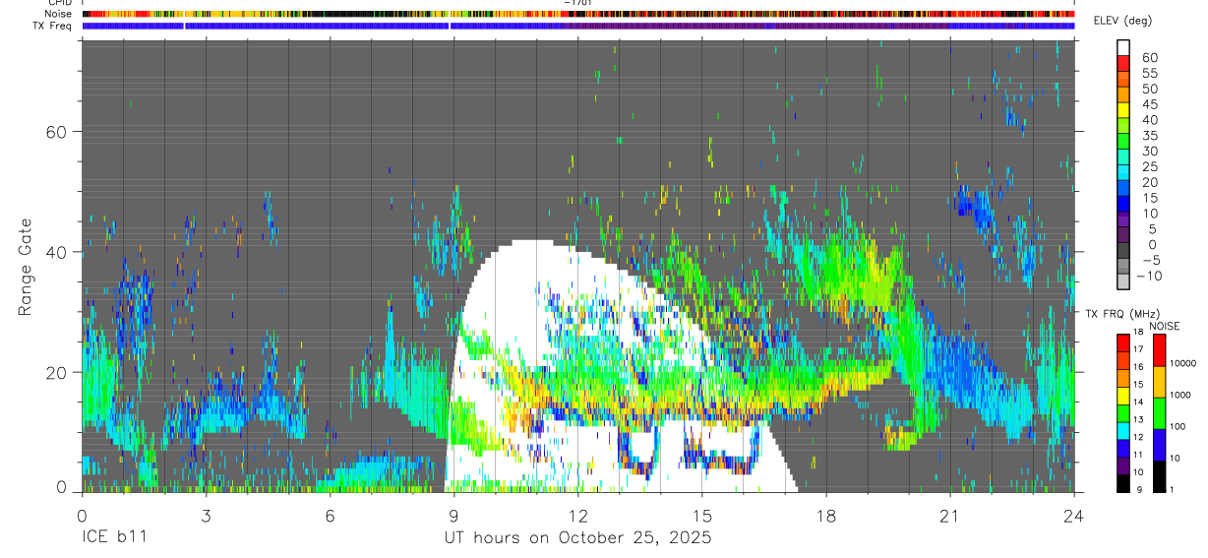The image size is (1208, 558).
Task: Click the '18' hour tick on time axis
Action: point(825,516)
